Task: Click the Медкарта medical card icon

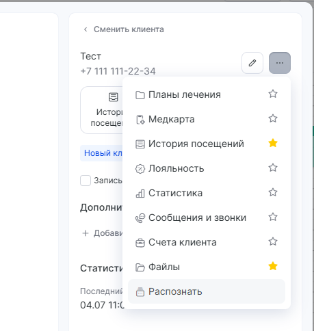Action: tap(140, 120)
